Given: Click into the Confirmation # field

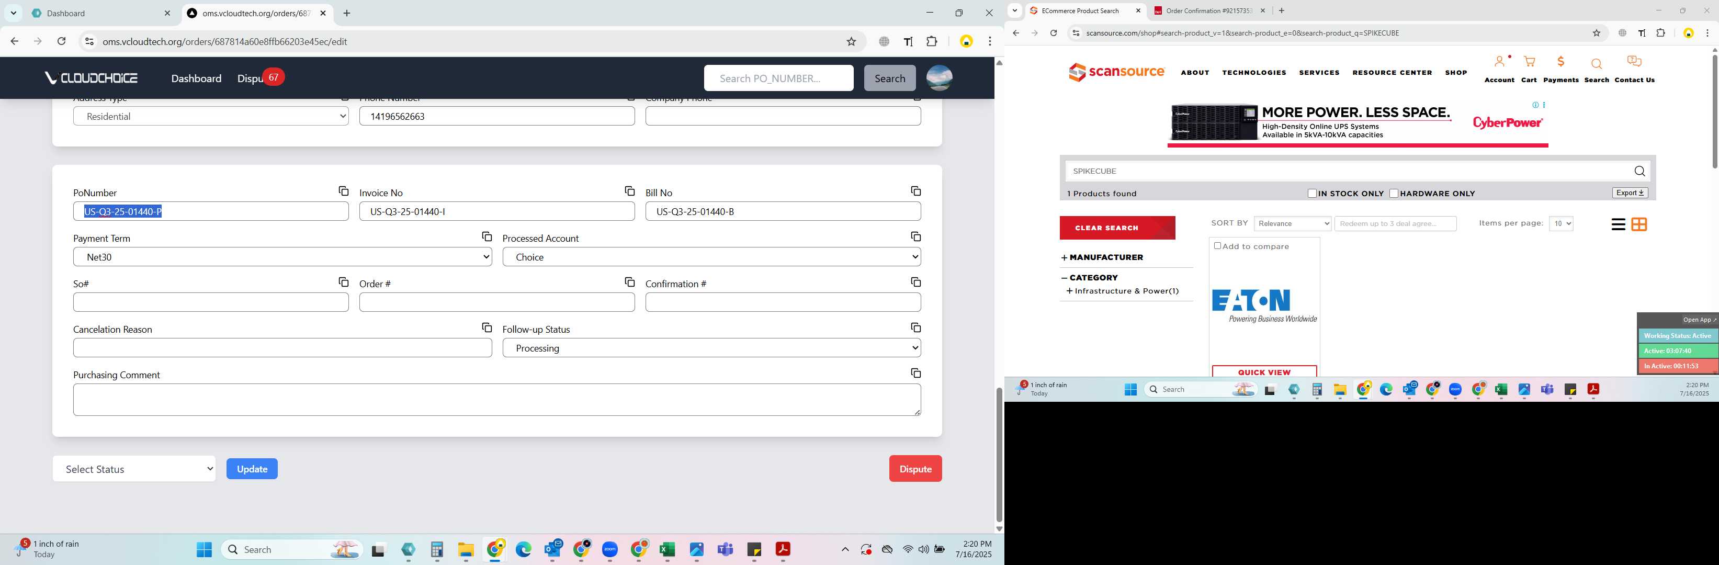Looking at the screenshot, I should point(783,302).
